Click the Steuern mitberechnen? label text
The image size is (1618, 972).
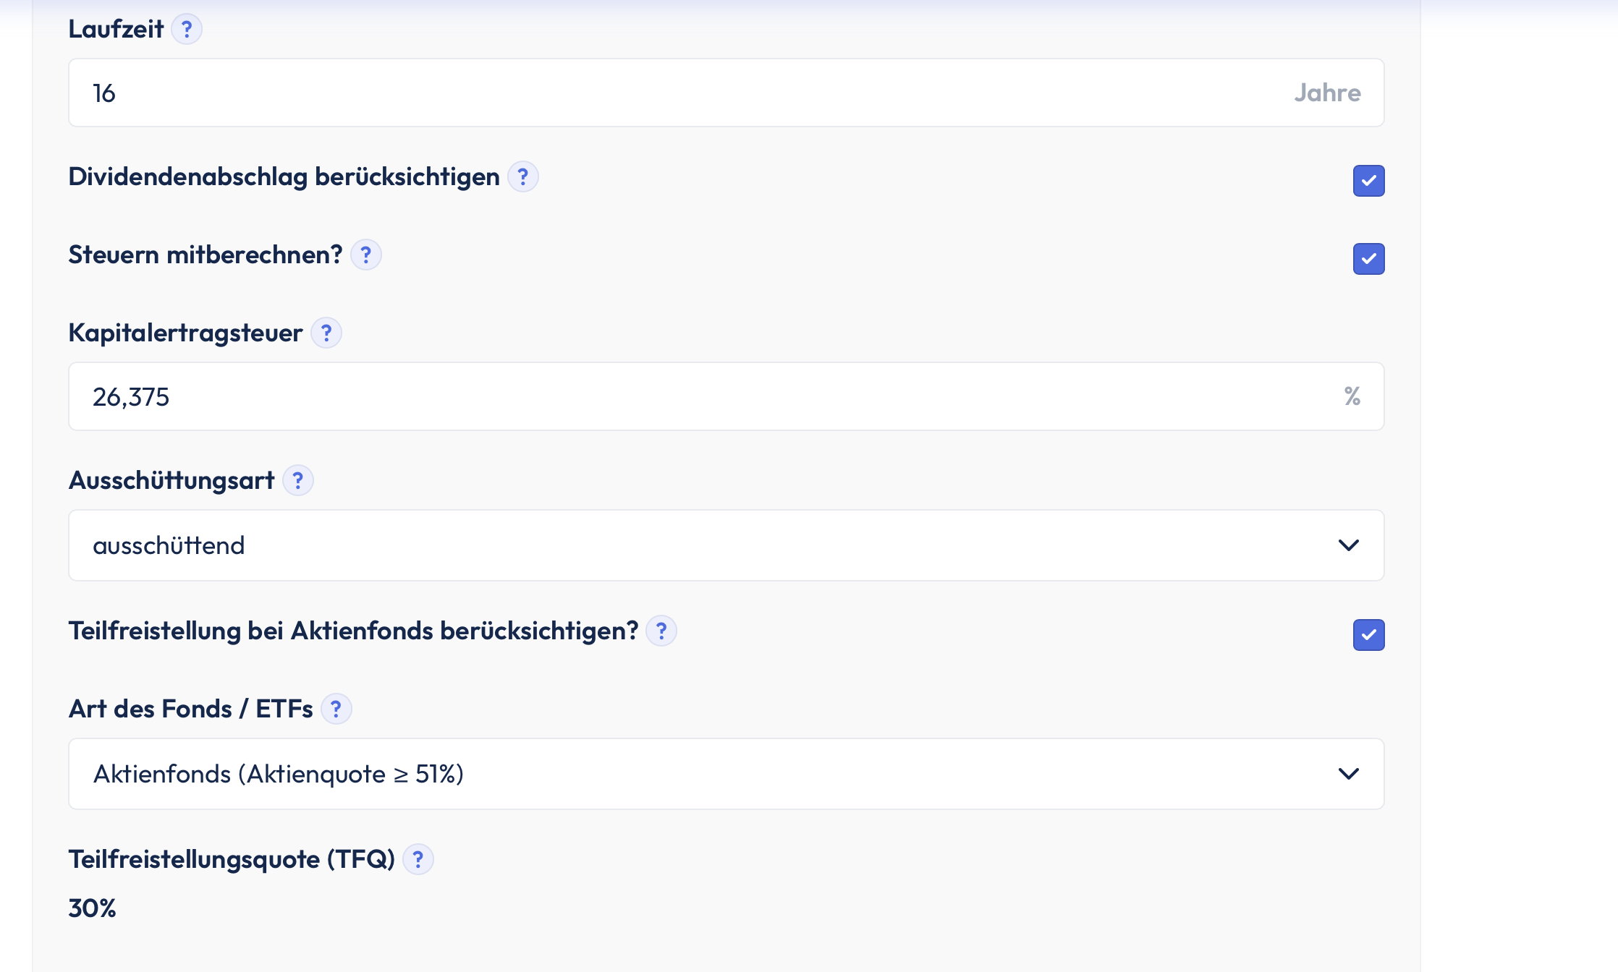point(205,255)
